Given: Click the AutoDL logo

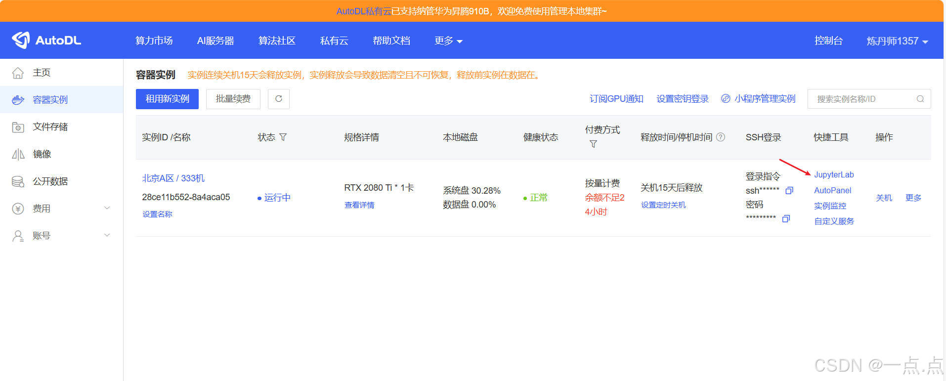Looking at the screenshot, I should pyautogui.click(x=46, y=41).
